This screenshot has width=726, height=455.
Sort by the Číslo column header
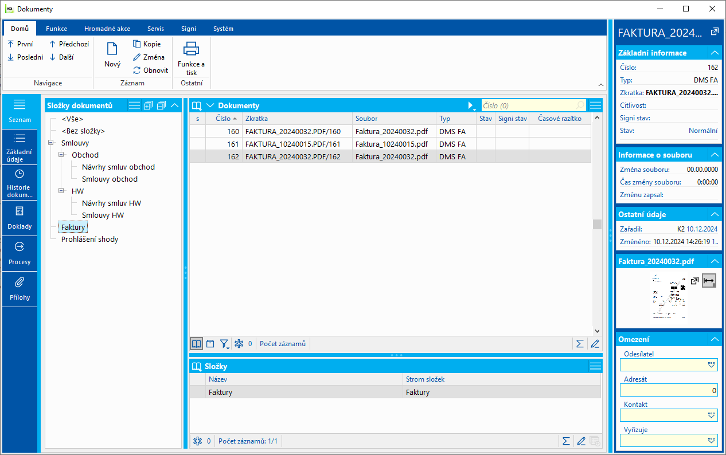pyautogui.click(x=223, y=119)
